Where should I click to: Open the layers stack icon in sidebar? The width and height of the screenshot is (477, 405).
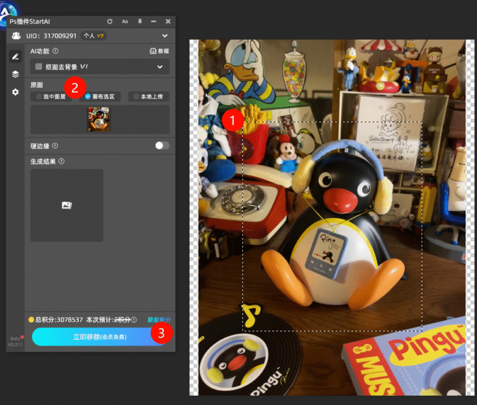point(16,74)
